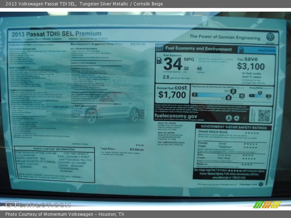Click the rainbow stripe logo at bottom right
This screenshot has width=291, height=218.
[x=267, y=205]
